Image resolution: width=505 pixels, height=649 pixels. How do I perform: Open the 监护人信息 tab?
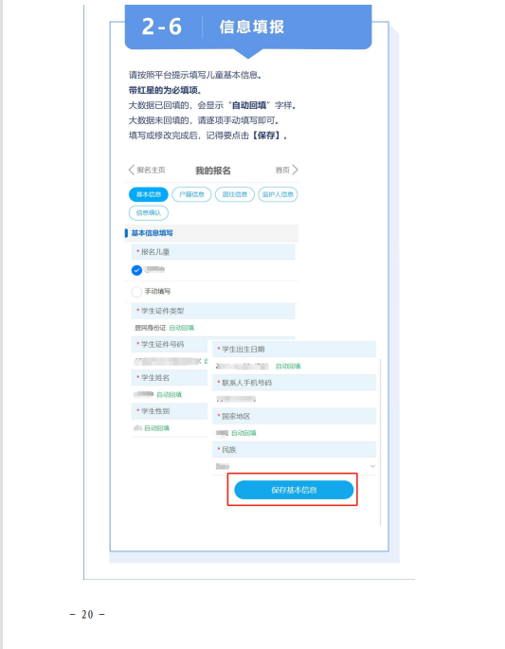pyautogui.click(x=278, y=194)
